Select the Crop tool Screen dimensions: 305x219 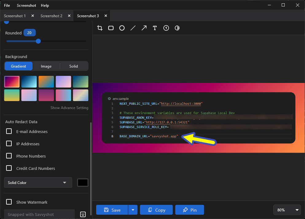[100, 28]
